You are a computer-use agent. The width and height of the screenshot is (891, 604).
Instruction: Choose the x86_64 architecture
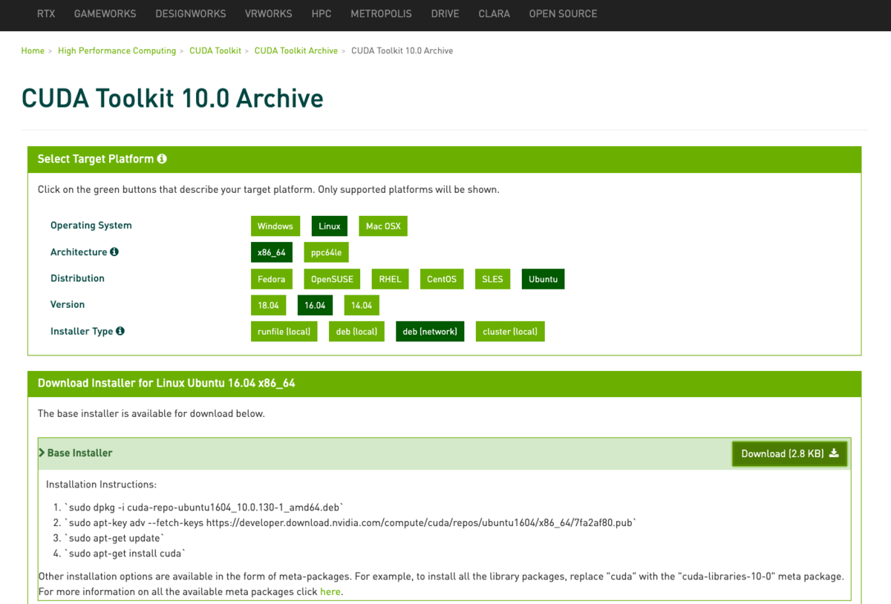(272, 252)
